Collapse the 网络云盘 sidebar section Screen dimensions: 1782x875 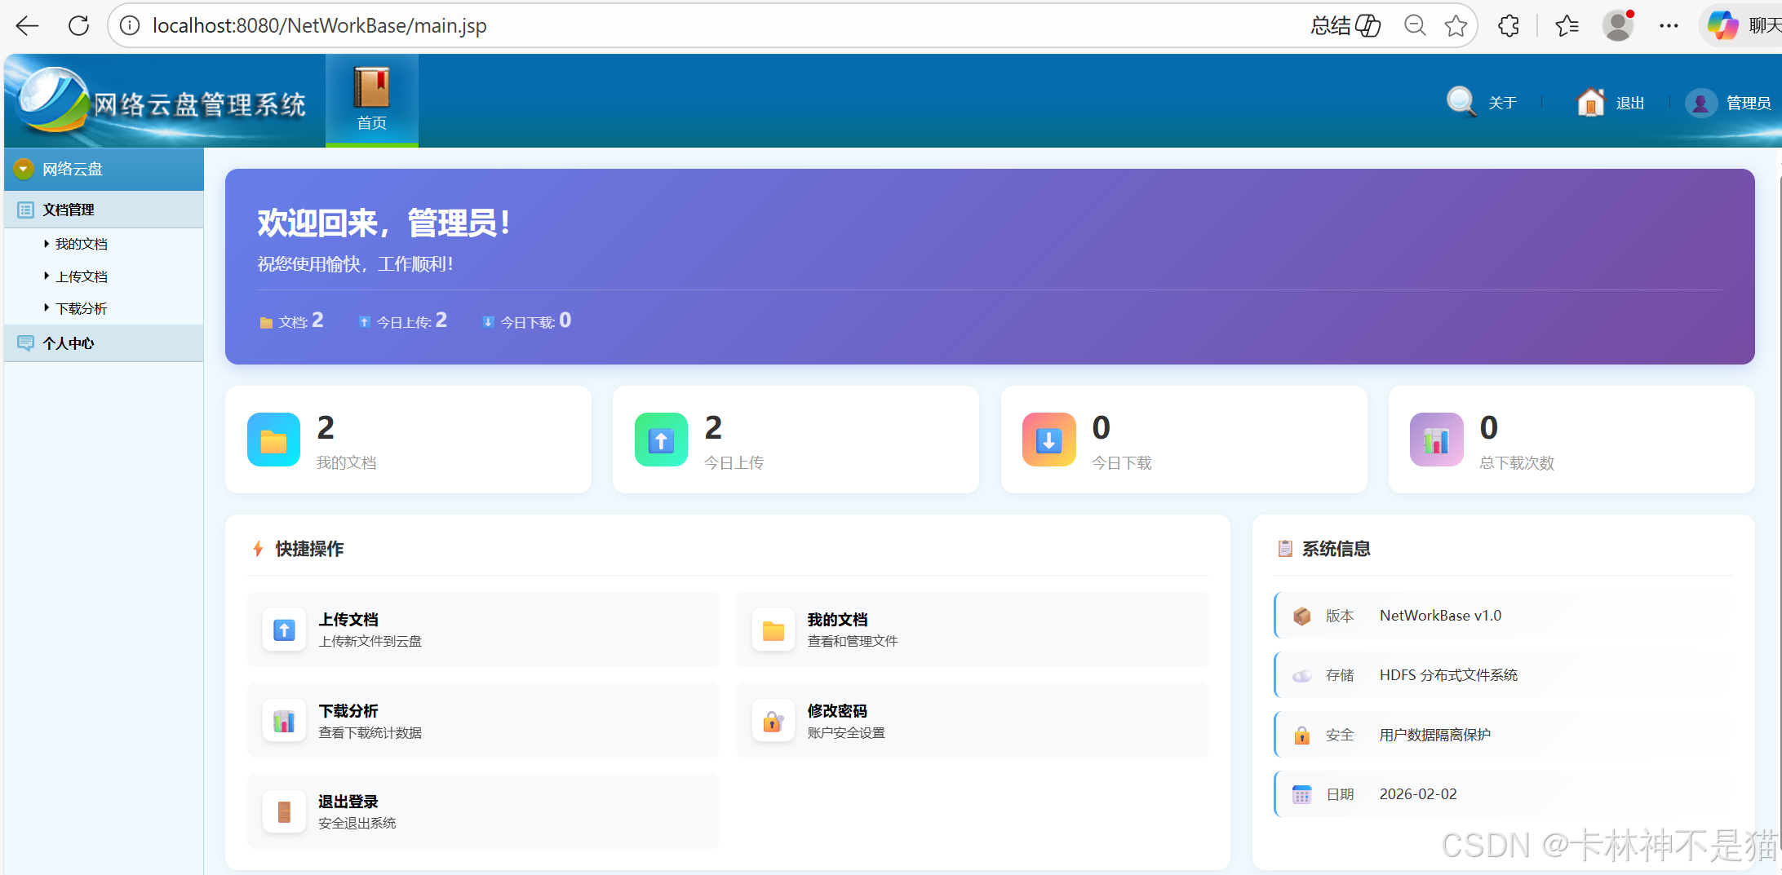(x=23, y=169)
